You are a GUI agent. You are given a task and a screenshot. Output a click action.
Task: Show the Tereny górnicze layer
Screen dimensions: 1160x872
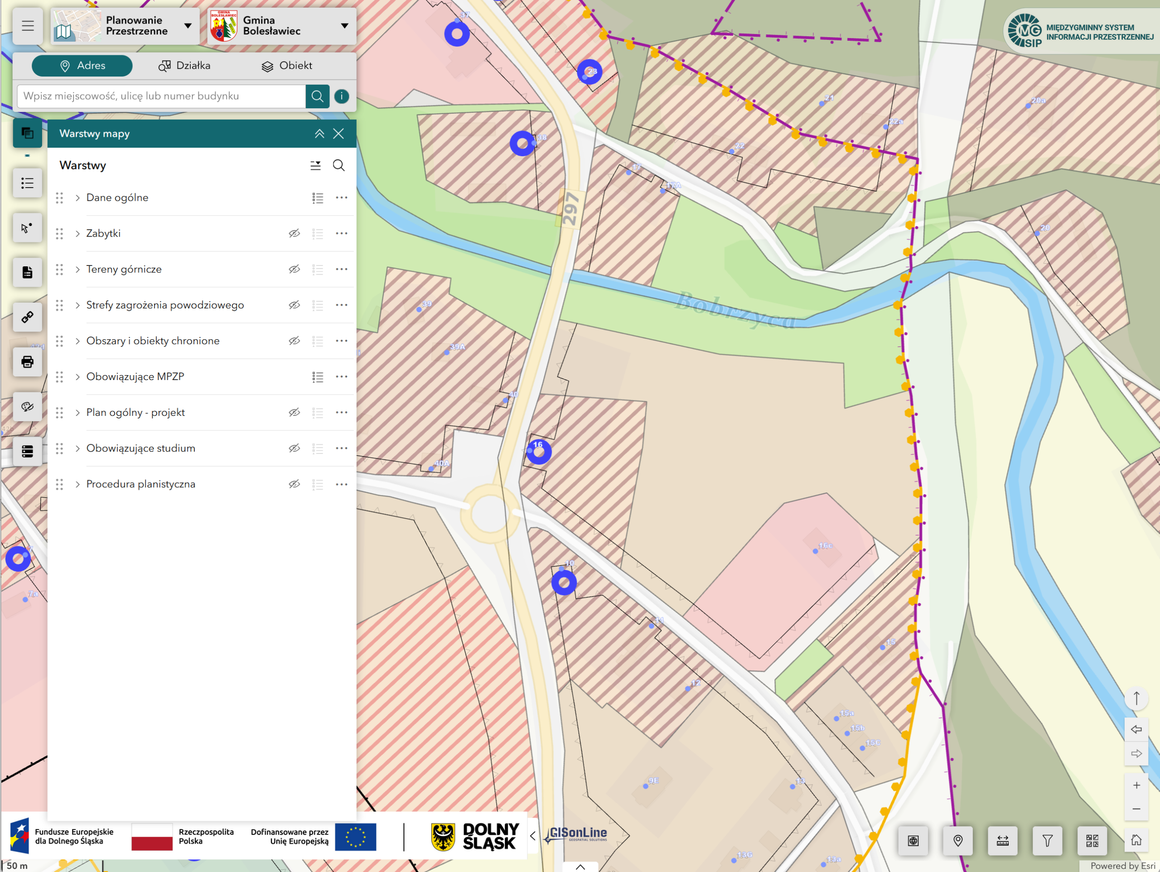coord(294,269)
